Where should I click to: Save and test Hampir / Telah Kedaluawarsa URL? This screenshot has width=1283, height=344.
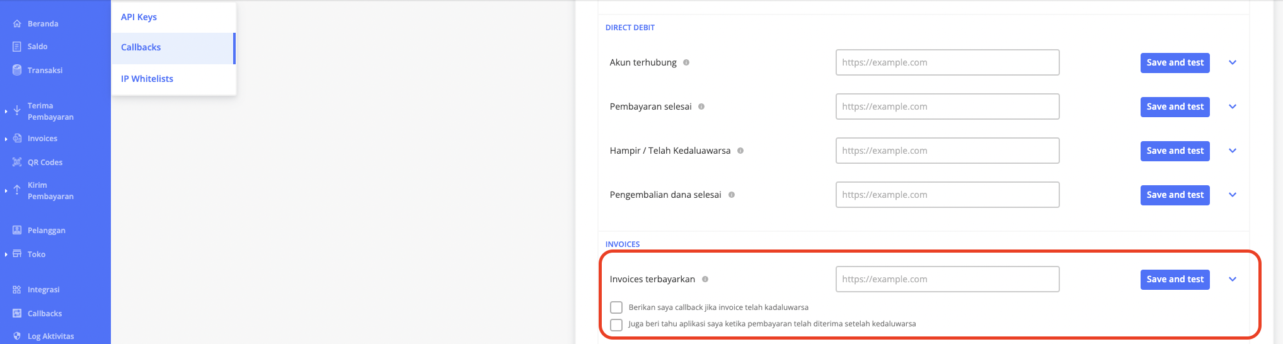[1175, 151]
